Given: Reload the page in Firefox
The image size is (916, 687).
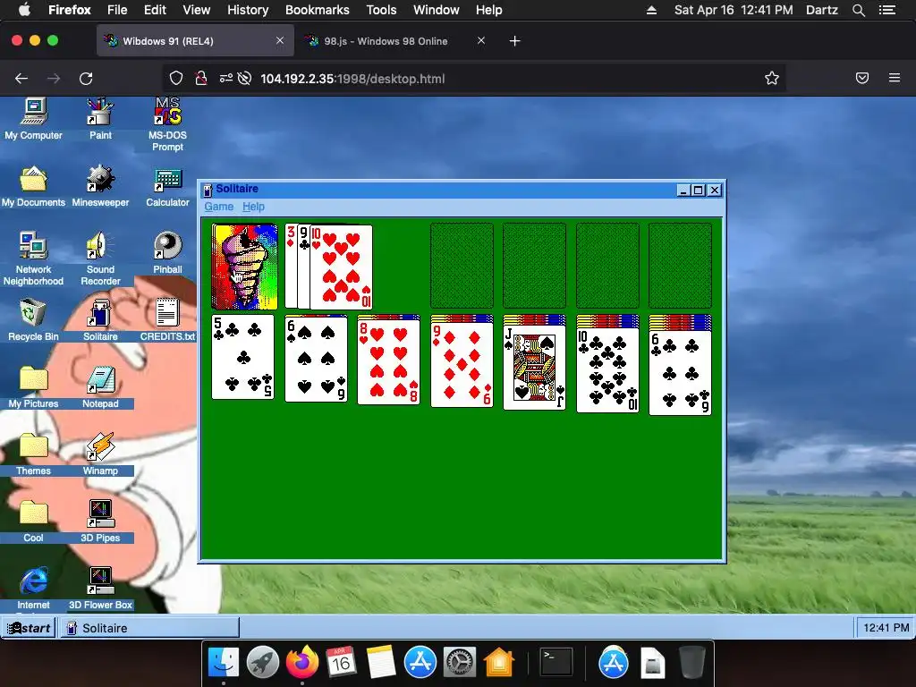Looking at the screenshot, I should point(86,79).
